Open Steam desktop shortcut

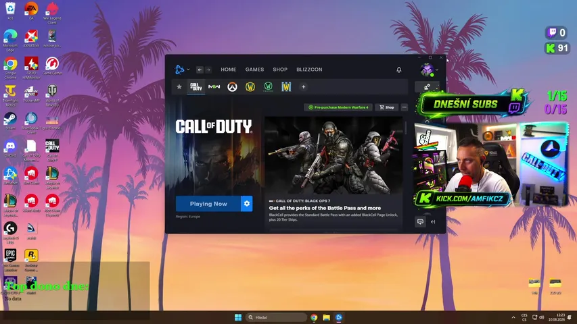tap(10, 121)
